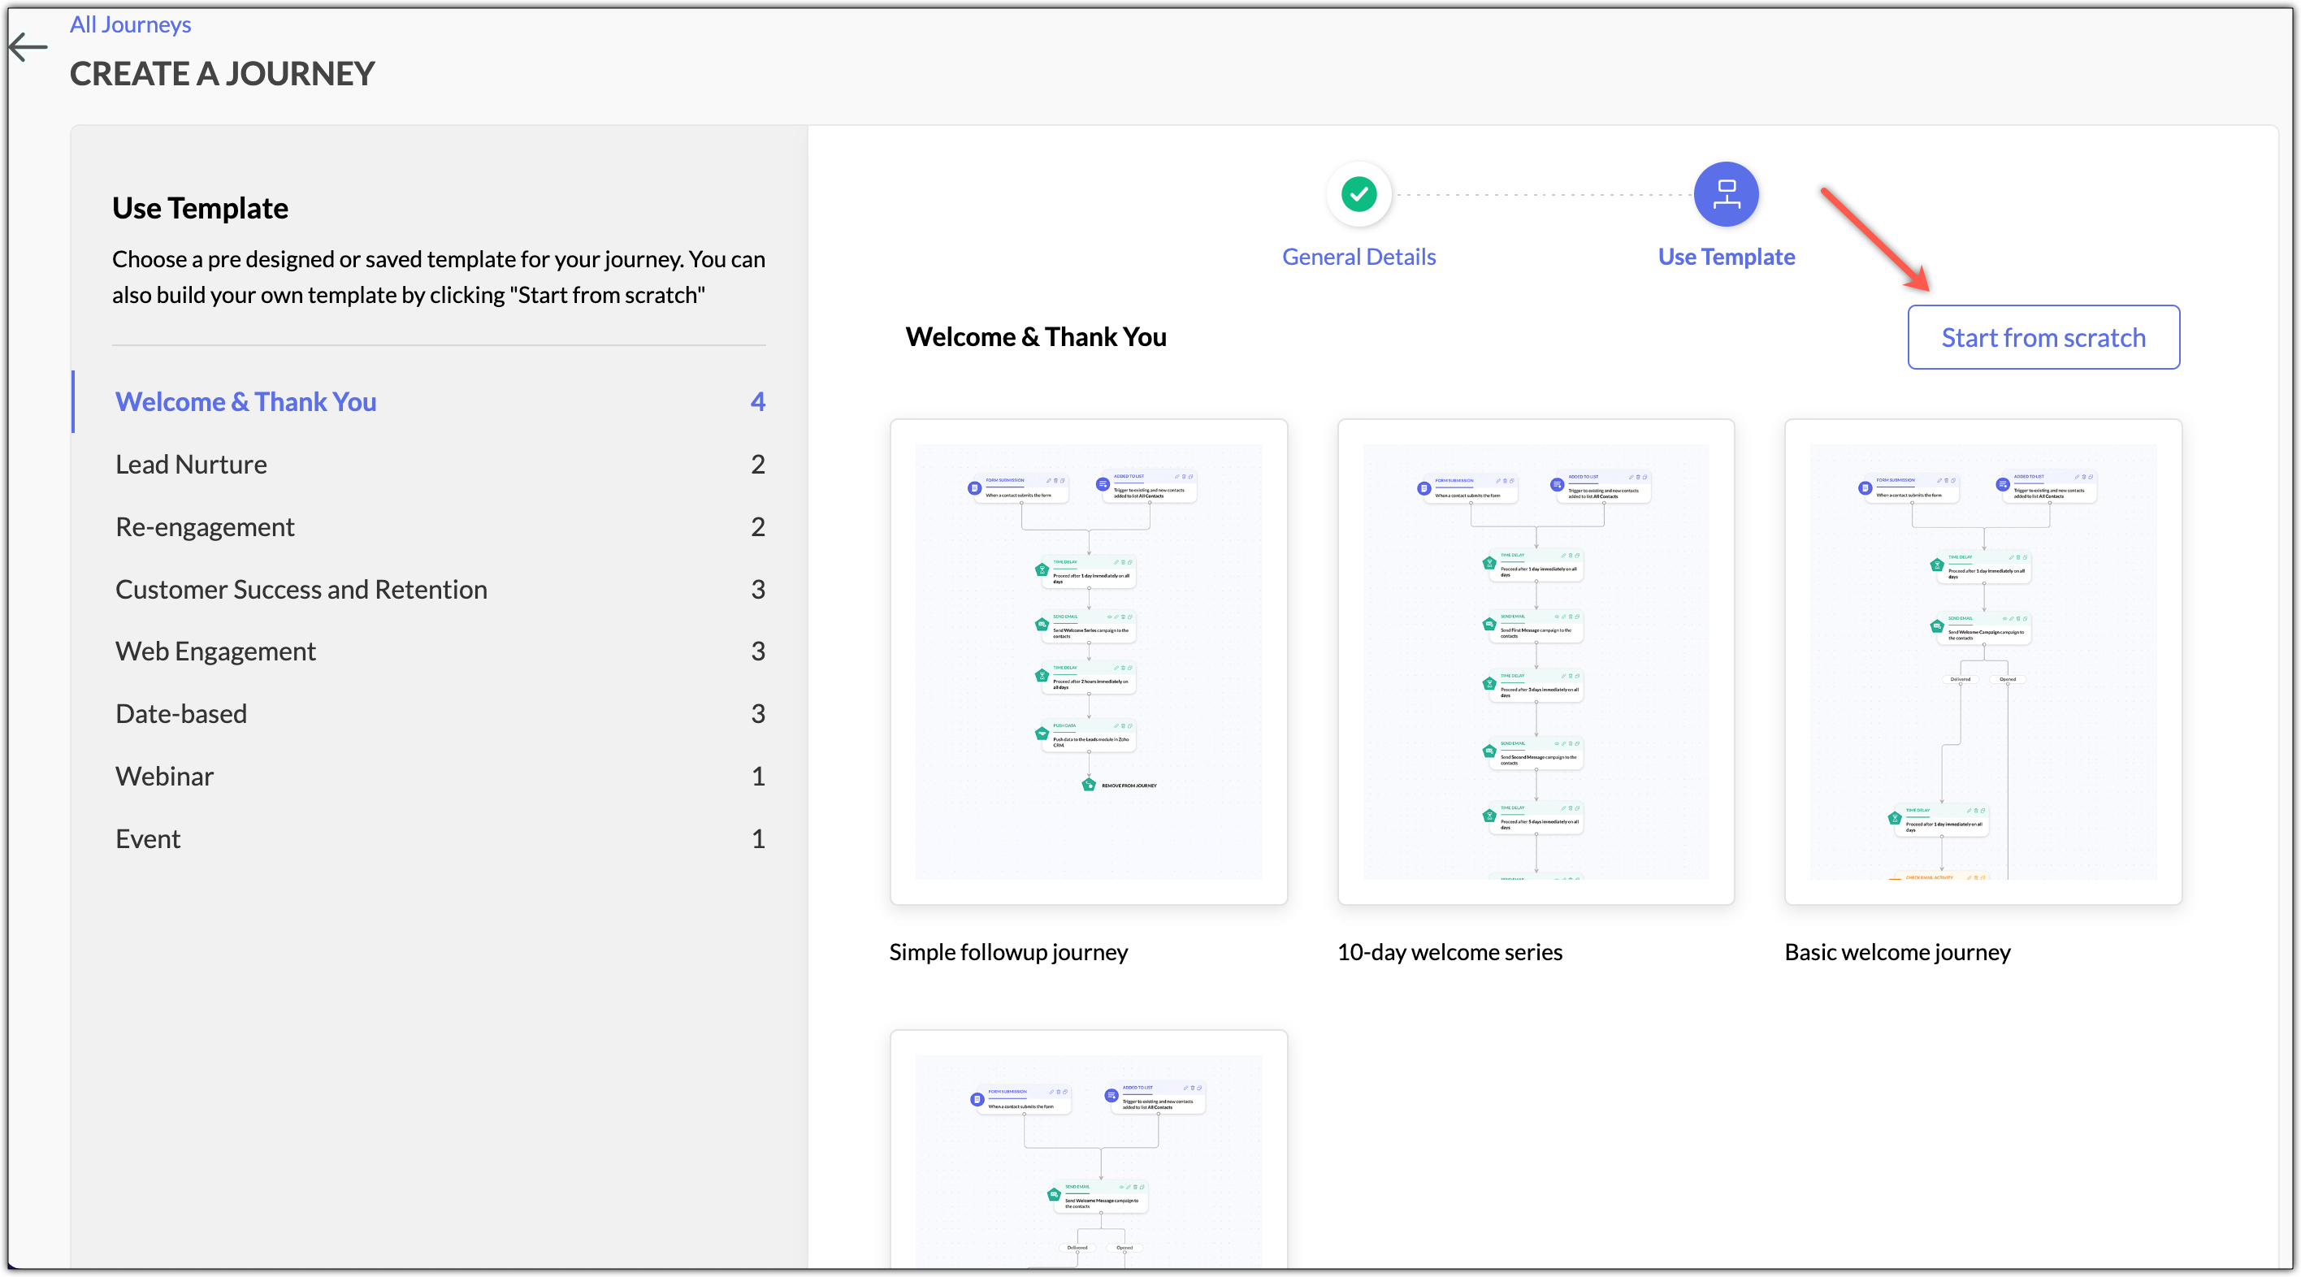Open the All Journeys breadcrumb link

131,24
